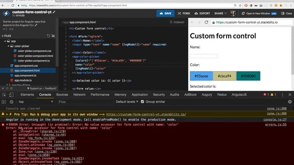This screenshot has width=294, height=165.
Task: Switch to the Performance tab
Action: pos(100,95)
